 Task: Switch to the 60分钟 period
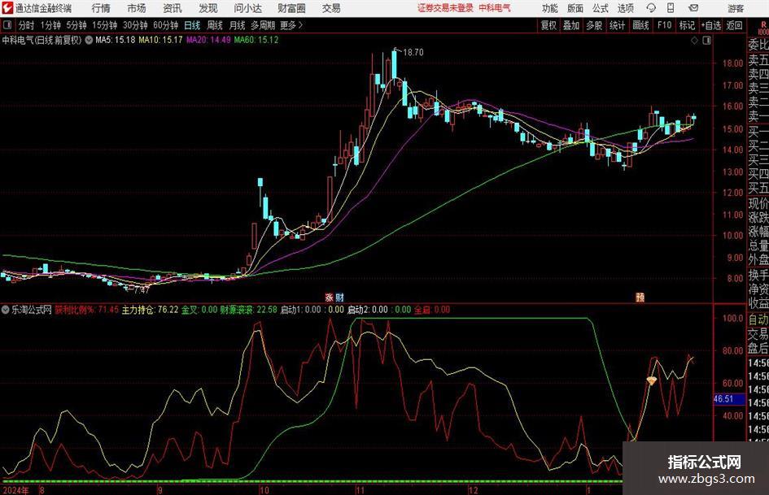165,25
